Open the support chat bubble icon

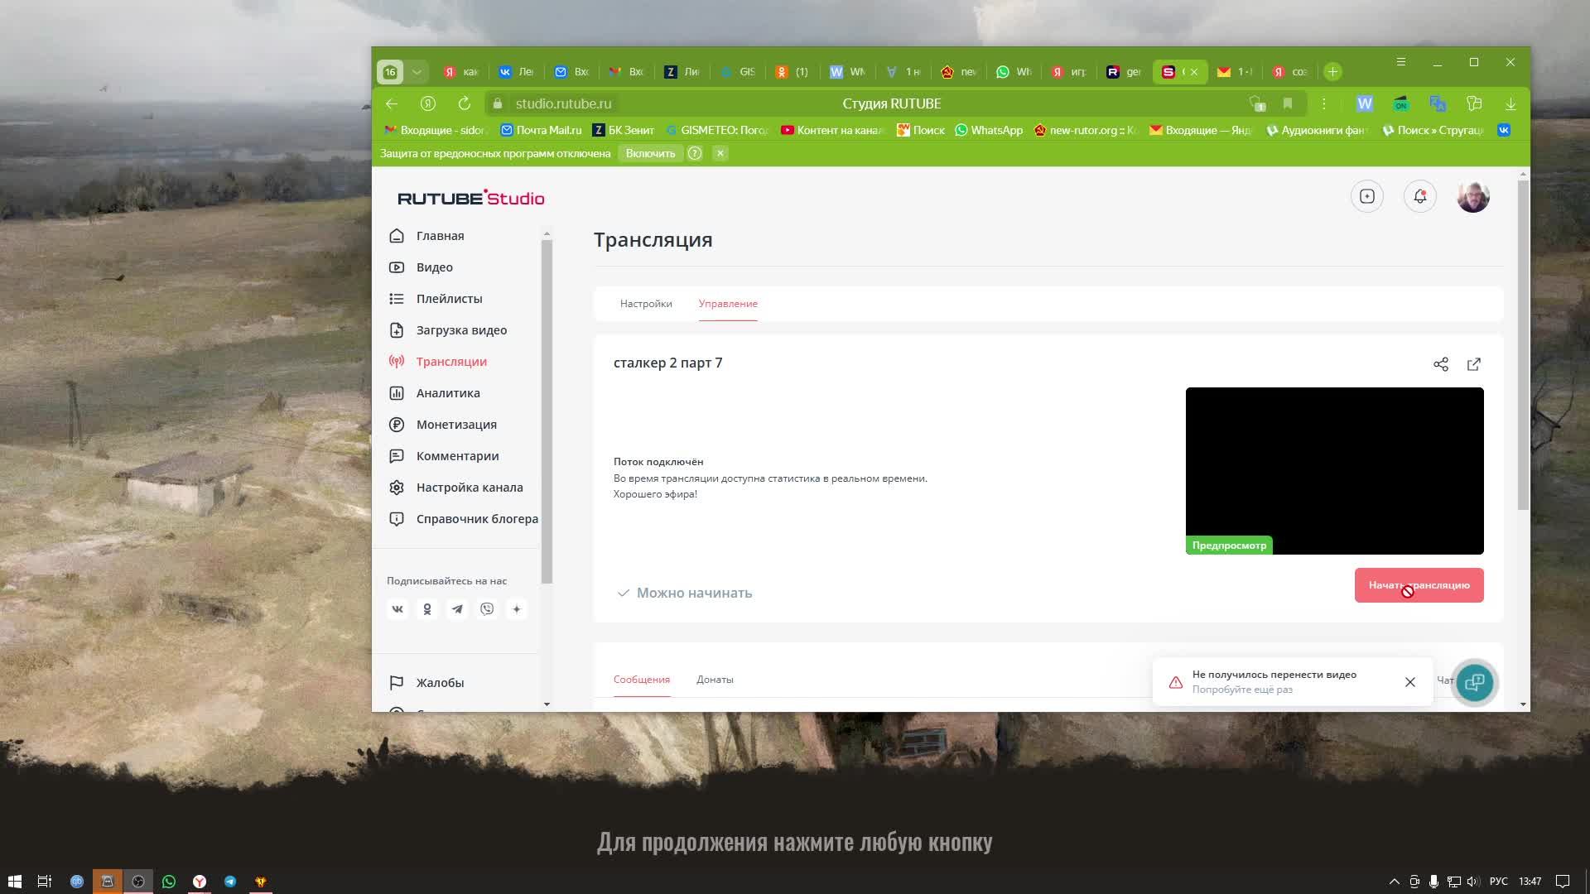(x=1474, y=683)
